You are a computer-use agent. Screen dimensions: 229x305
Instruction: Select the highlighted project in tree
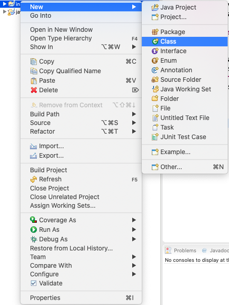pyautogui.click(x=10, y=4)
